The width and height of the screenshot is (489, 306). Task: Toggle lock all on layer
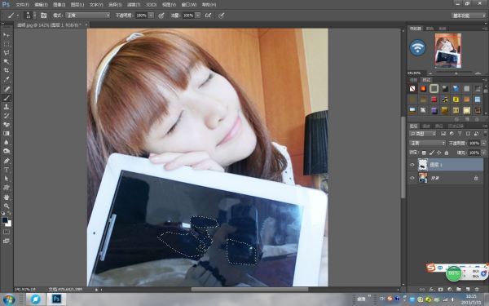(x=447, y=153)
